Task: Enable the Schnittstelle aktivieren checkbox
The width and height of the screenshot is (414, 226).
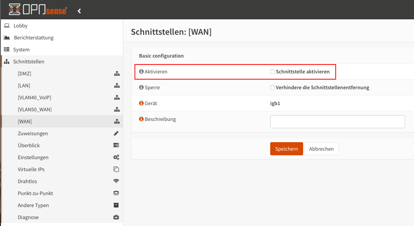Action: tap(273, 72)
